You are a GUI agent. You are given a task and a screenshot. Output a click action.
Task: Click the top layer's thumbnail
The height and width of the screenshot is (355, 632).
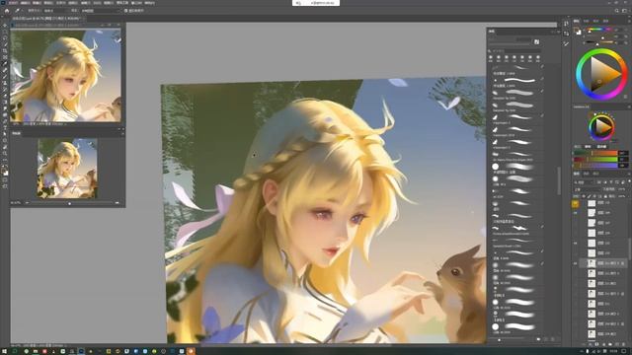(592, 203)
